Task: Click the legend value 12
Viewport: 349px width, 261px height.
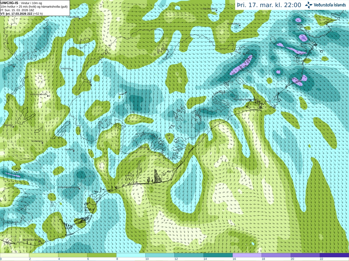Action: [x=176, y=259]
